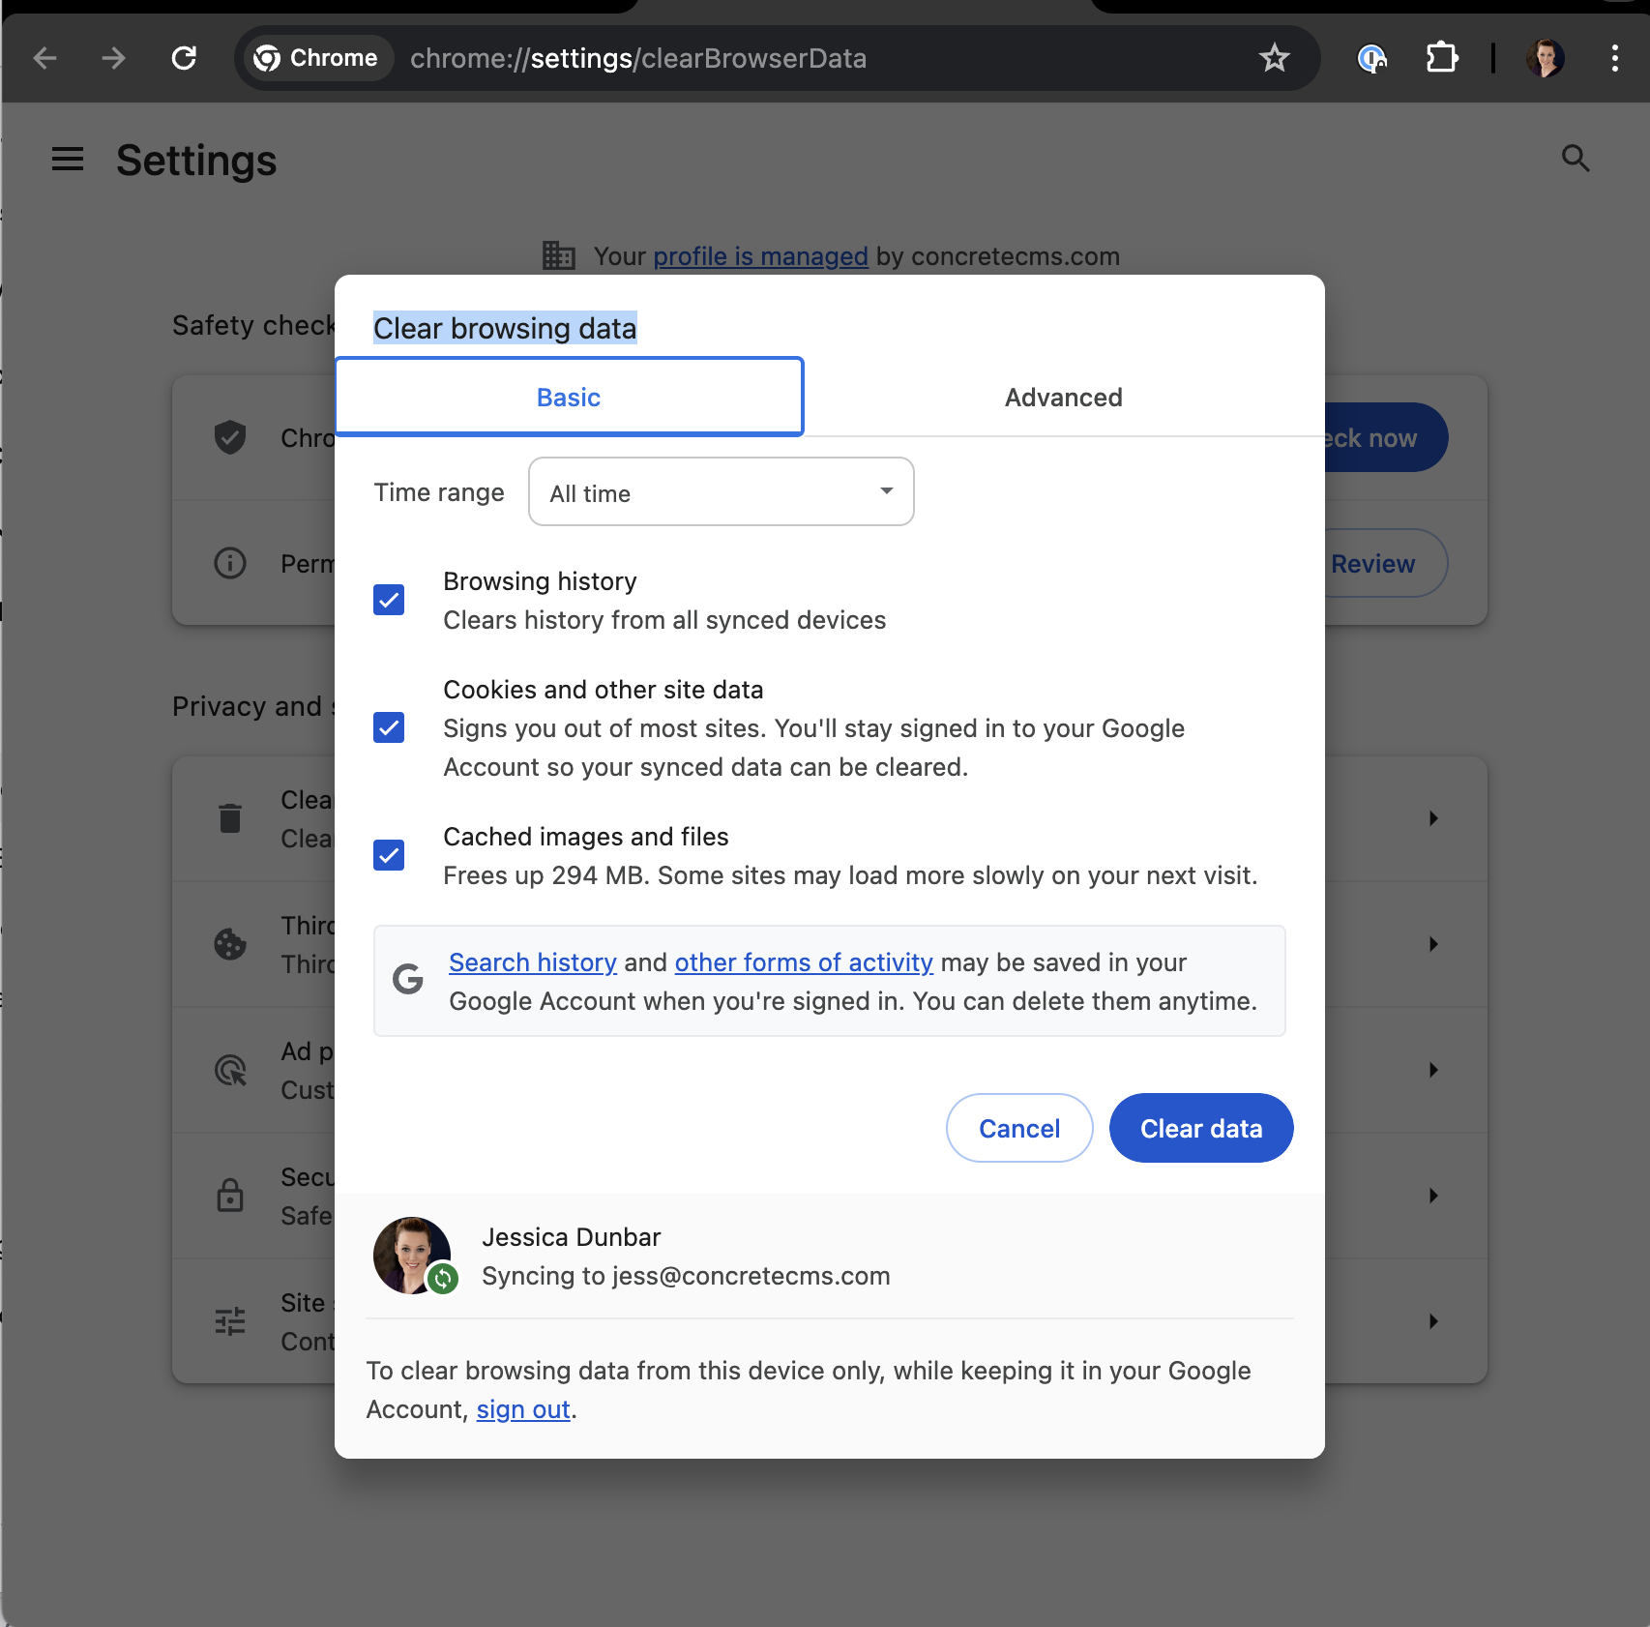
Task: Uncheck Cached images and files checkbox
Action: [x=389, y=855]
